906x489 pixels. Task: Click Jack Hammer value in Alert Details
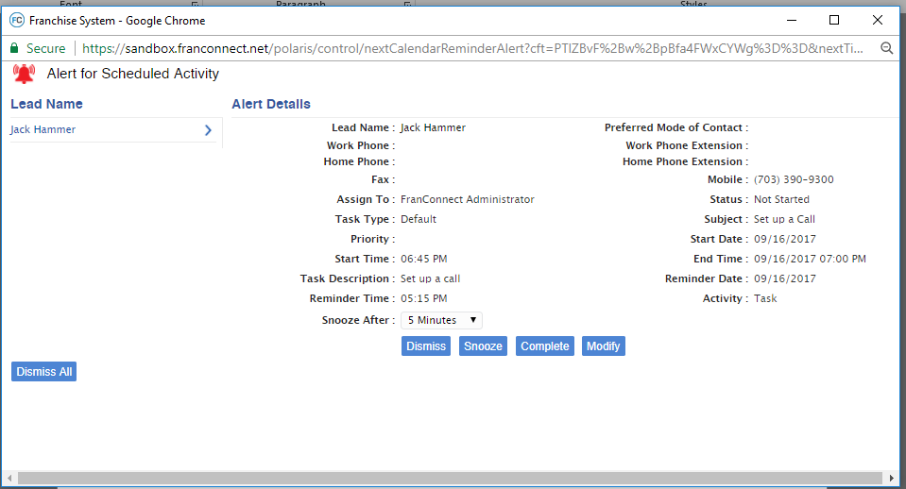433,127
